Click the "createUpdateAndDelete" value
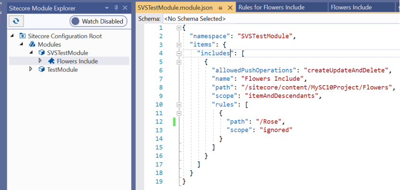Image resolution: width=400 pixels, height=190 pixels. [x=346, y=70]
